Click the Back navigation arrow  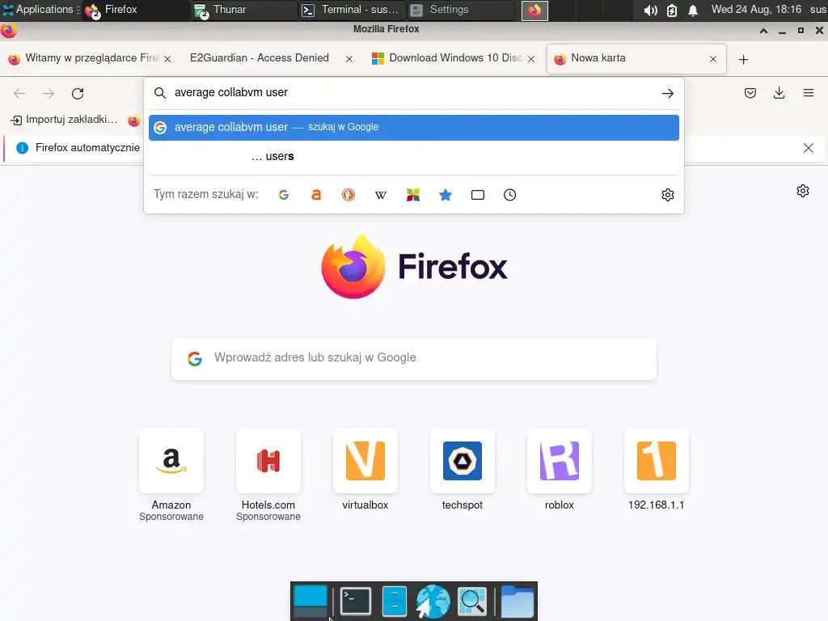(19, 94)
